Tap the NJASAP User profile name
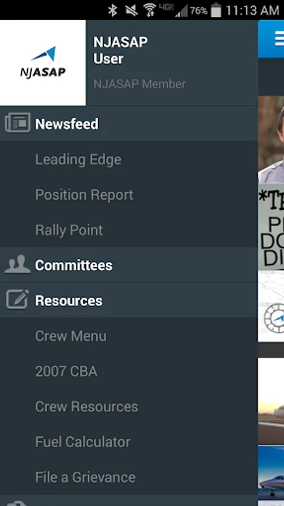284x506 pixels. [x=121, y=51]
